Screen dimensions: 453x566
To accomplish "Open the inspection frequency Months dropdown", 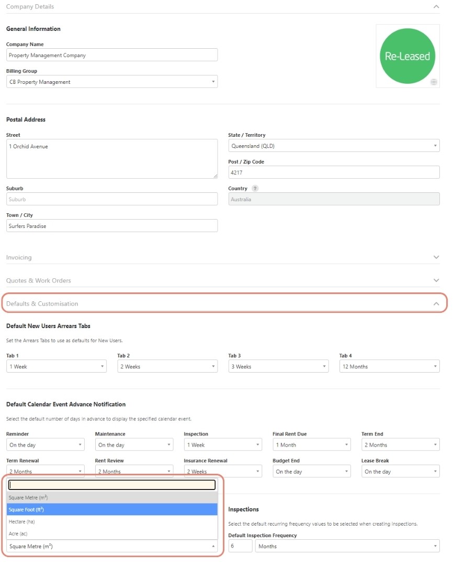I will pyautogui.click(x=347, y=546).
